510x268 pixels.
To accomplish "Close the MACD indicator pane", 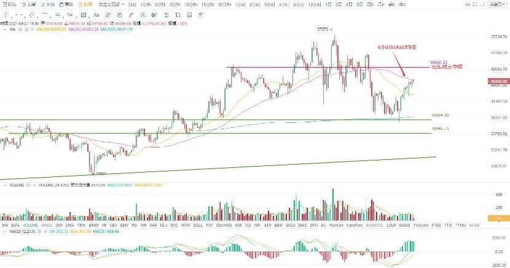I will point(45,232).
